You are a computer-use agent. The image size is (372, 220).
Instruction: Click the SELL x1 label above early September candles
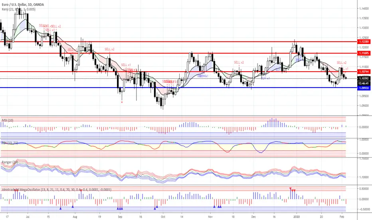[126, 65]
